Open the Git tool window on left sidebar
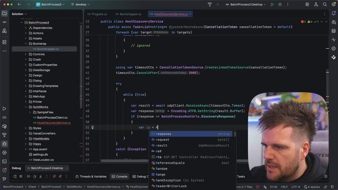Screen dimensions: 338x190 click(4, 178)
